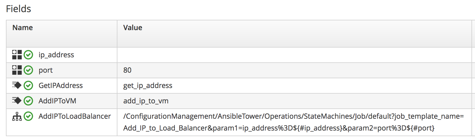The height and width of the screenshot is (140, 475).
Task: Sort by the Value column header
Action: point(133,28)
